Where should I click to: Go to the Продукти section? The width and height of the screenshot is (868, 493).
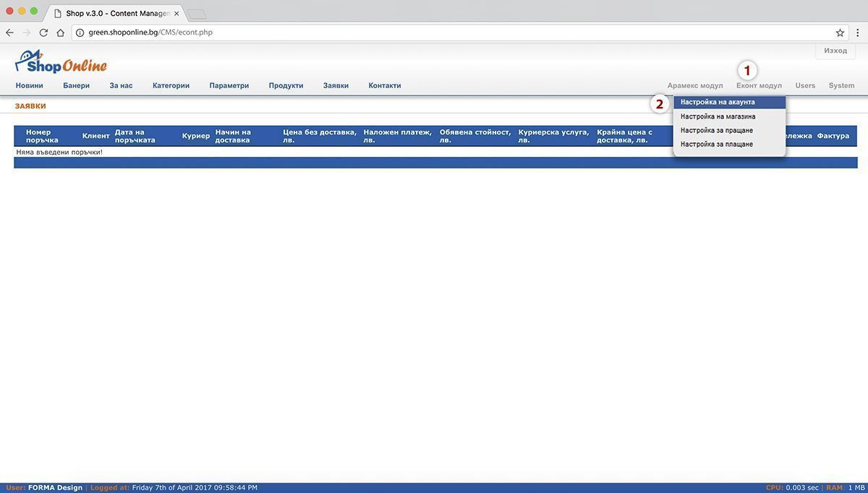(286, 85)
